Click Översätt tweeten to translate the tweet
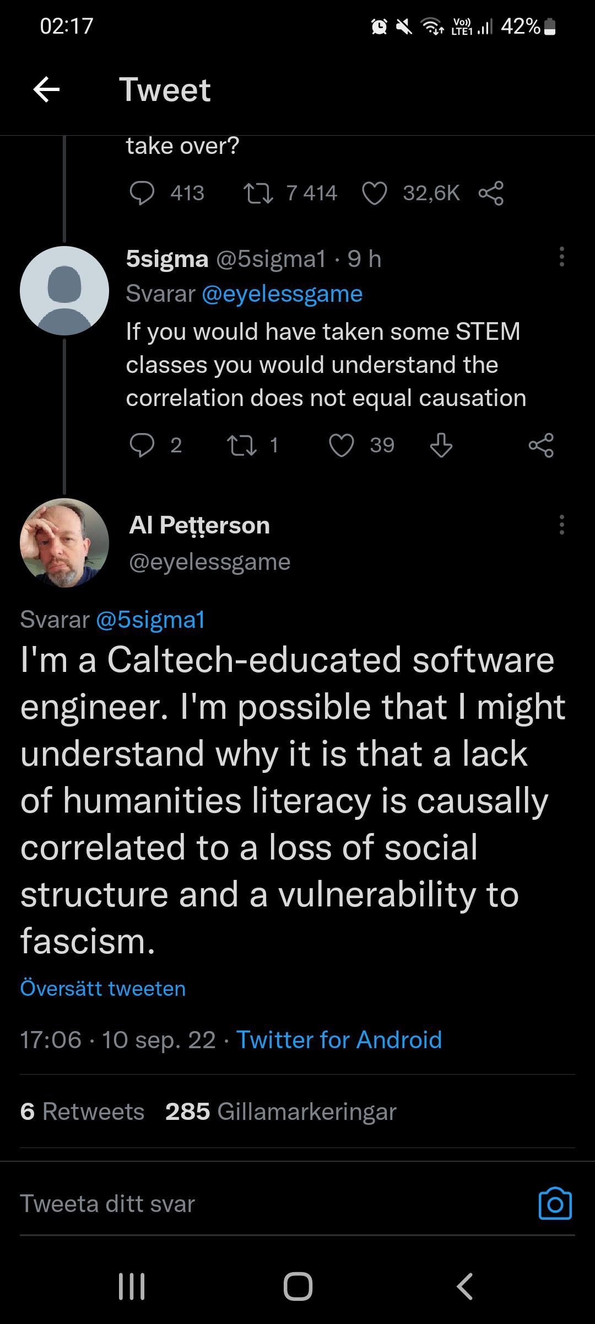This screenshot has height=1324, width=595. click(102, 987)
